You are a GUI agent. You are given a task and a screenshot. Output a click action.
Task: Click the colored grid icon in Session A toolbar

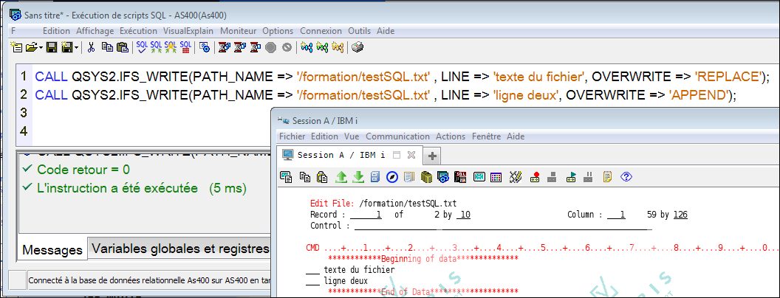(x=496, y=177)
